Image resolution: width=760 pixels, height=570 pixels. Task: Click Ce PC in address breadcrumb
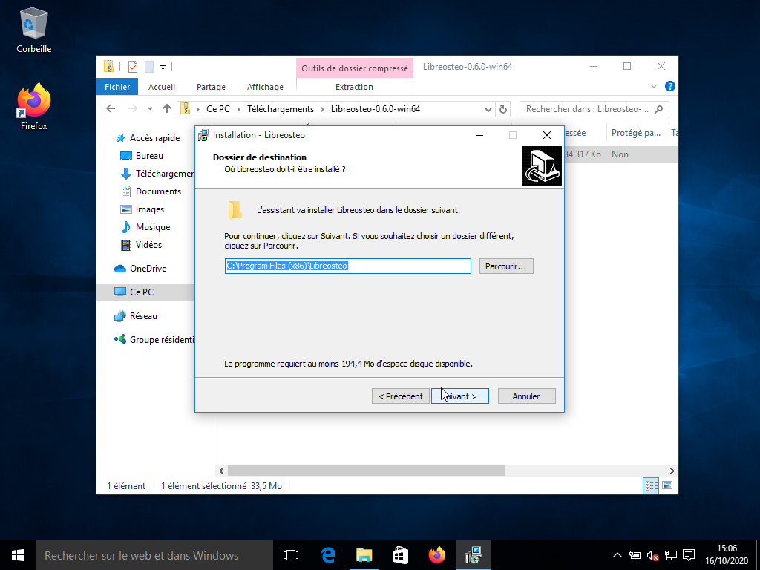(218, 109)
